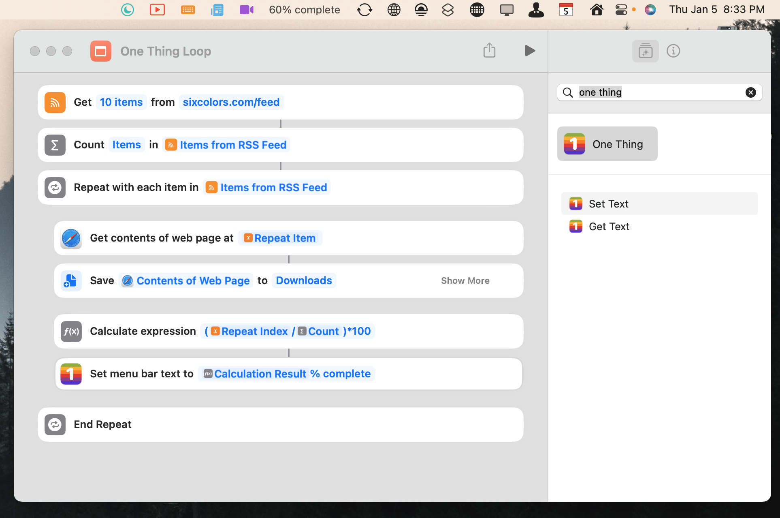Open the calendar 5 menu bar icon

[x=566, y=10]
